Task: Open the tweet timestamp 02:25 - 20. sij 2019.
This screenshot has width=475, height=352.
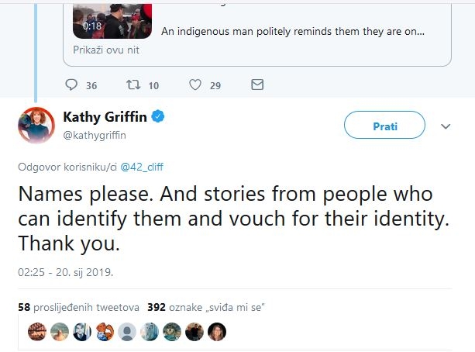Action: click(65, 274)
